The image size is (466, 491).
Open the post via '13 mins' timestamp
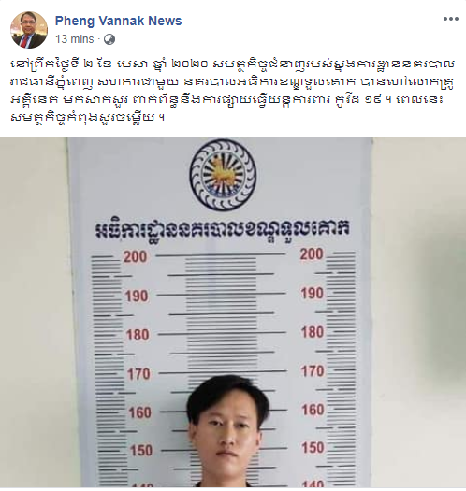pos(75,39)
